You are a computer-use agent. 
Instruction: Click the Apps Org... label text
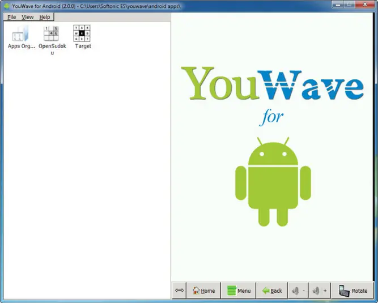(22, 46)
